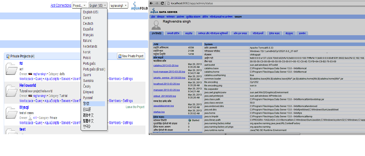The width and height of the screenshot is (365, 156).
Task: Open Members link for Helloworld project
Action: (115, 101)
